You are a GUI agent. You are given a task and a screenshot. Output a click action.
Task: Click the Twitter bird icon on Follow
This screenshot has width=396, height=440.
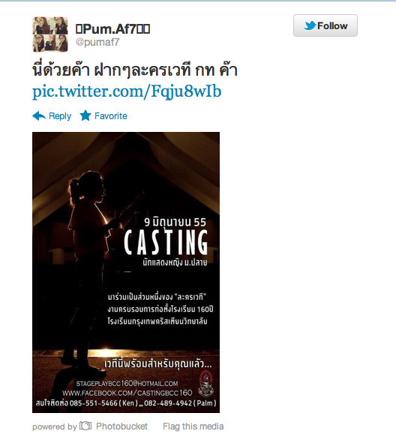310,25
